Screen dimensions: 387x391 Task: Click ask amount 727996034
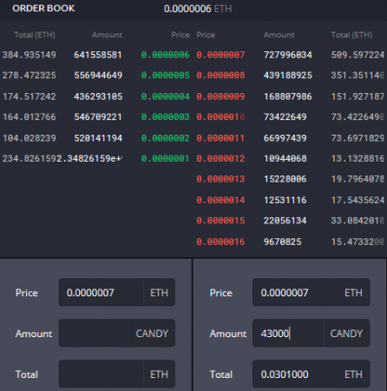288,55
